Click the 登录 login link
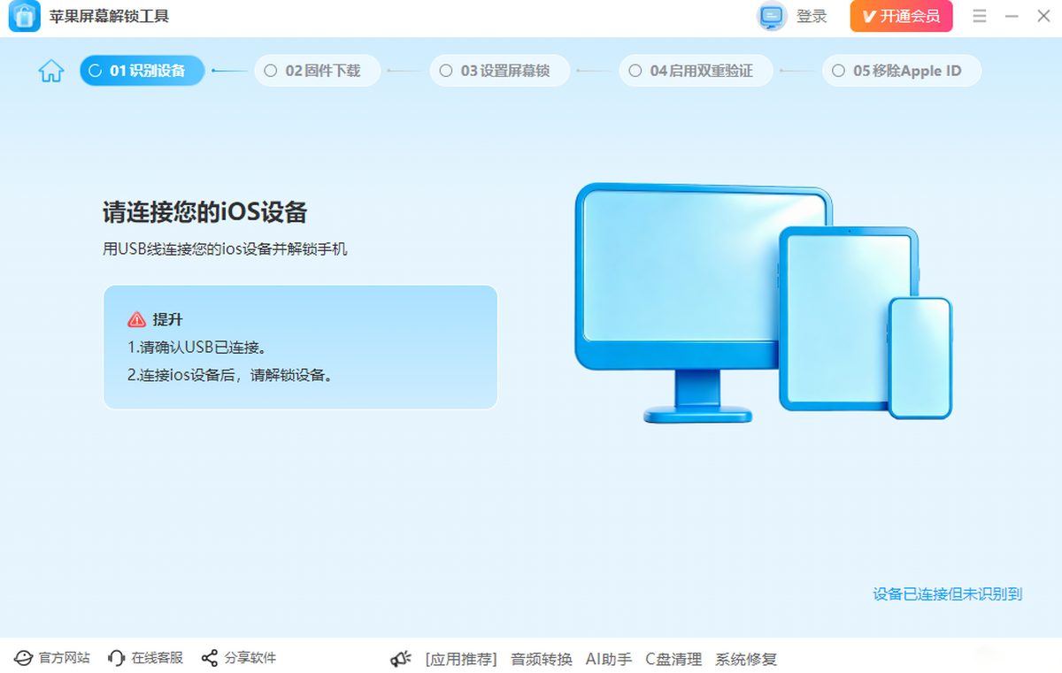Image resolution: width=1062 pixels, height=673 pixels. point(812,16)
